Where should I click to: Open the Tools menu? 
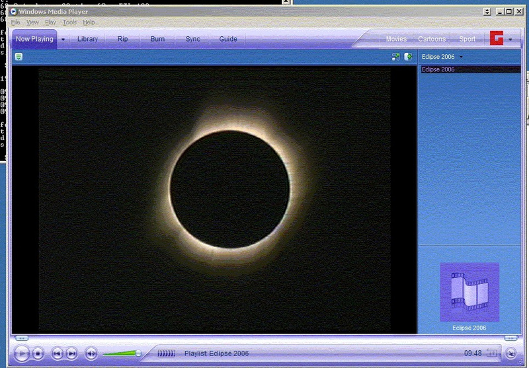point(69,22)
